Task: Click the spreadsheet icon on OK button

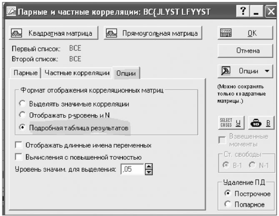Action: click(x=226, y=33)
